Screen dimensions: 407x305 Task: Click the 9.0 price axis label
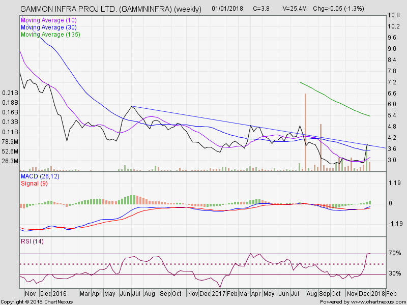click(x=392, y=49)
